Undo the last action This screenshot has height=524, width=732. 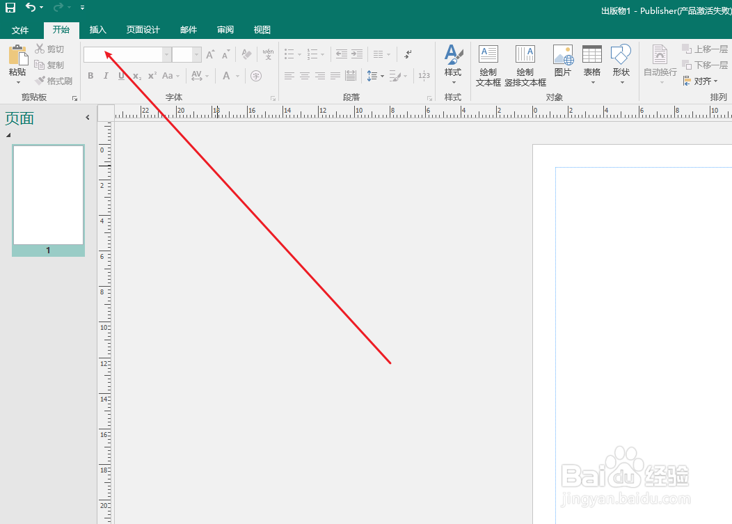pos(31,8)
